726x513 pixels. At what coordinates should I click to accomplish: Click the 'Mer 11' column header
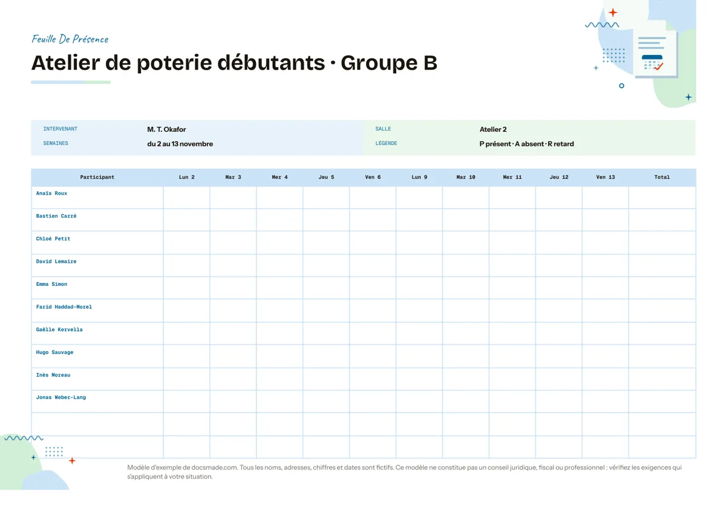click(x=512, y=177)
